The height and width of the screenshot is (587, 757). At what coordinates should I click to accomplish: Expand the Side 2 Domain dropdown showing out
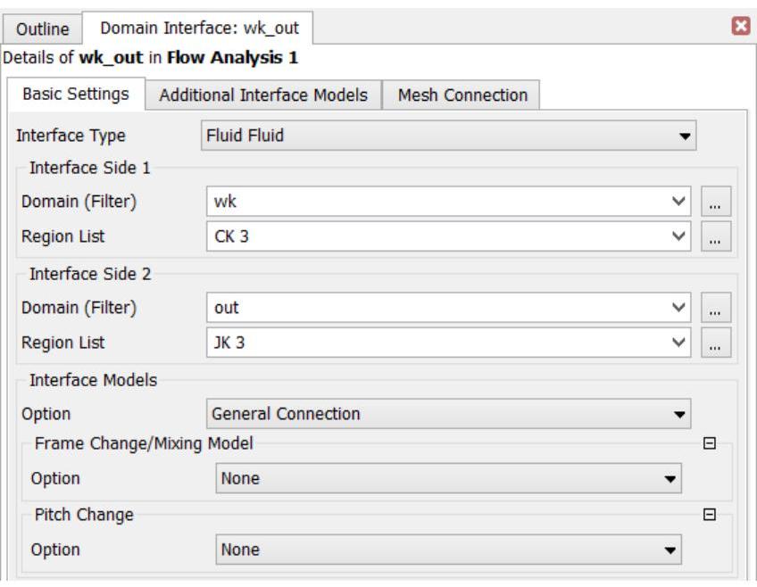pyautogui.click(x=680, y=308)
